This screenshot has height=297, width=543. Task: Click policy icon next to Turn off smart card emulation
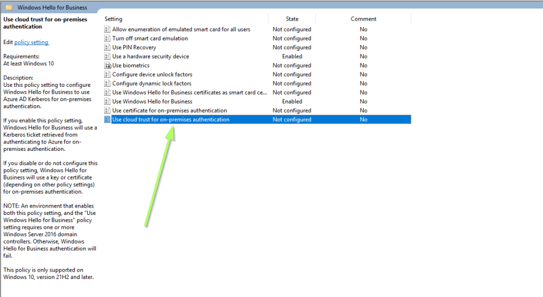108,39
